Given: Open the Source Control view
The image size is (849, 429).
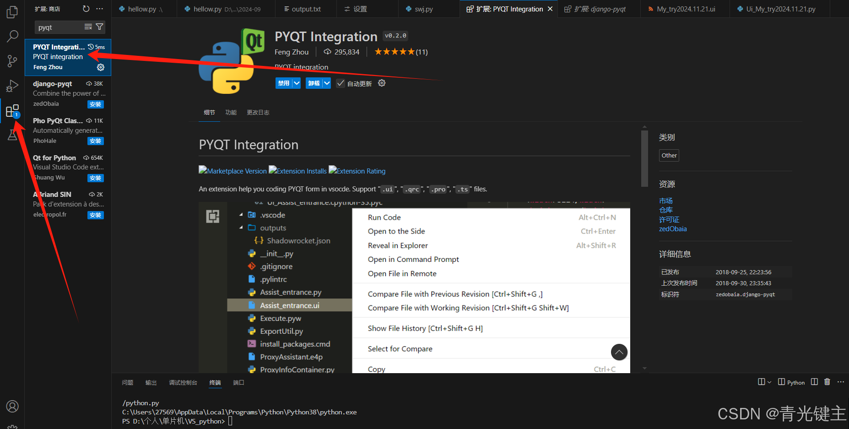Looking at the screenshot, I should [x=12, y=60].
